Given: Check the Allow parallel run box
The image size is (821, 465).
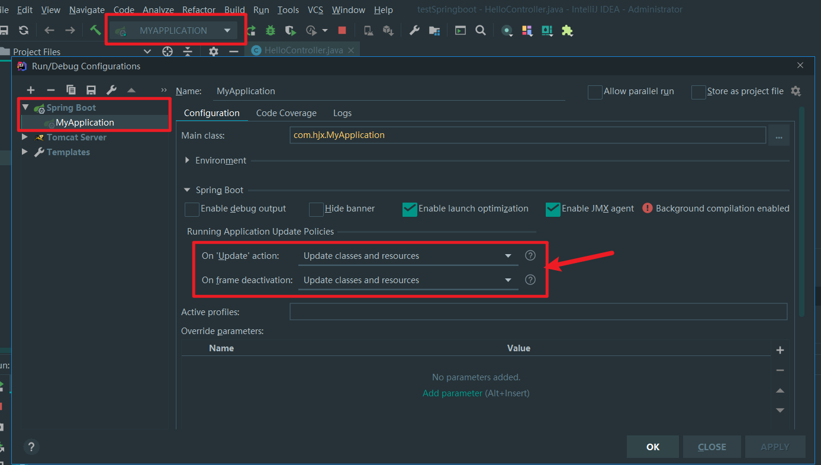Looking at the screenshot, I should pyautogui.click(x=594, y=92).
